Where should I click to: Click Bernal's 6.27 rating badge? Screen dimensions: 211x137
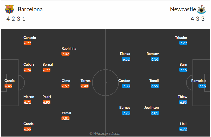(x=46, y=70)
